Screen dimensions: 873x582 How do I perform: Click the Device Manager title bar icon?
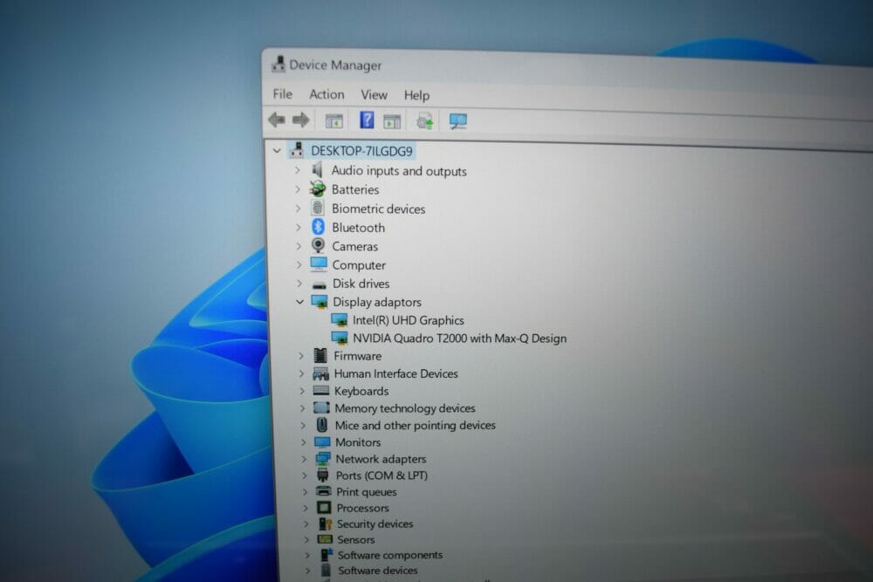(x=278, y=64)
